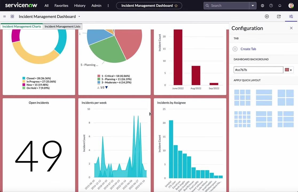Close the Configuration panel
The image size is (298, 192).
pos(291,28)
